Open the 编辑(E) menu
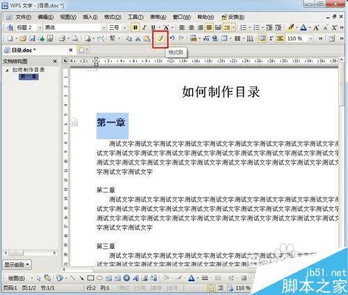This screenshot has width=348, height=295. 45,17
